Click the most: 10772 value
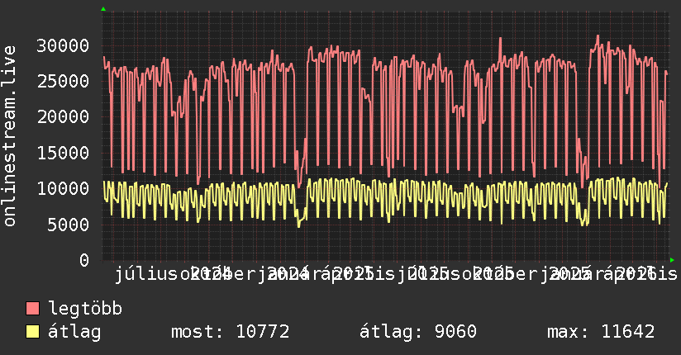681x355 pixels. [231, 332]
